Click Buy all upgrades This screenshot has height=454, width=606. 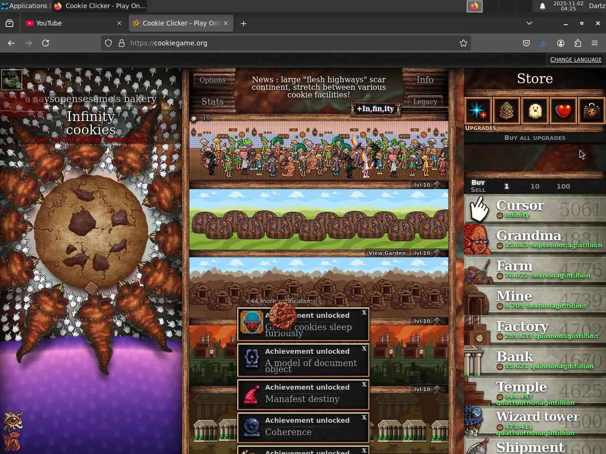click(x=535, y=138)
